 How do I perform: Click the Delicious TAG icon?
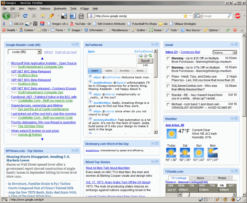81,16
